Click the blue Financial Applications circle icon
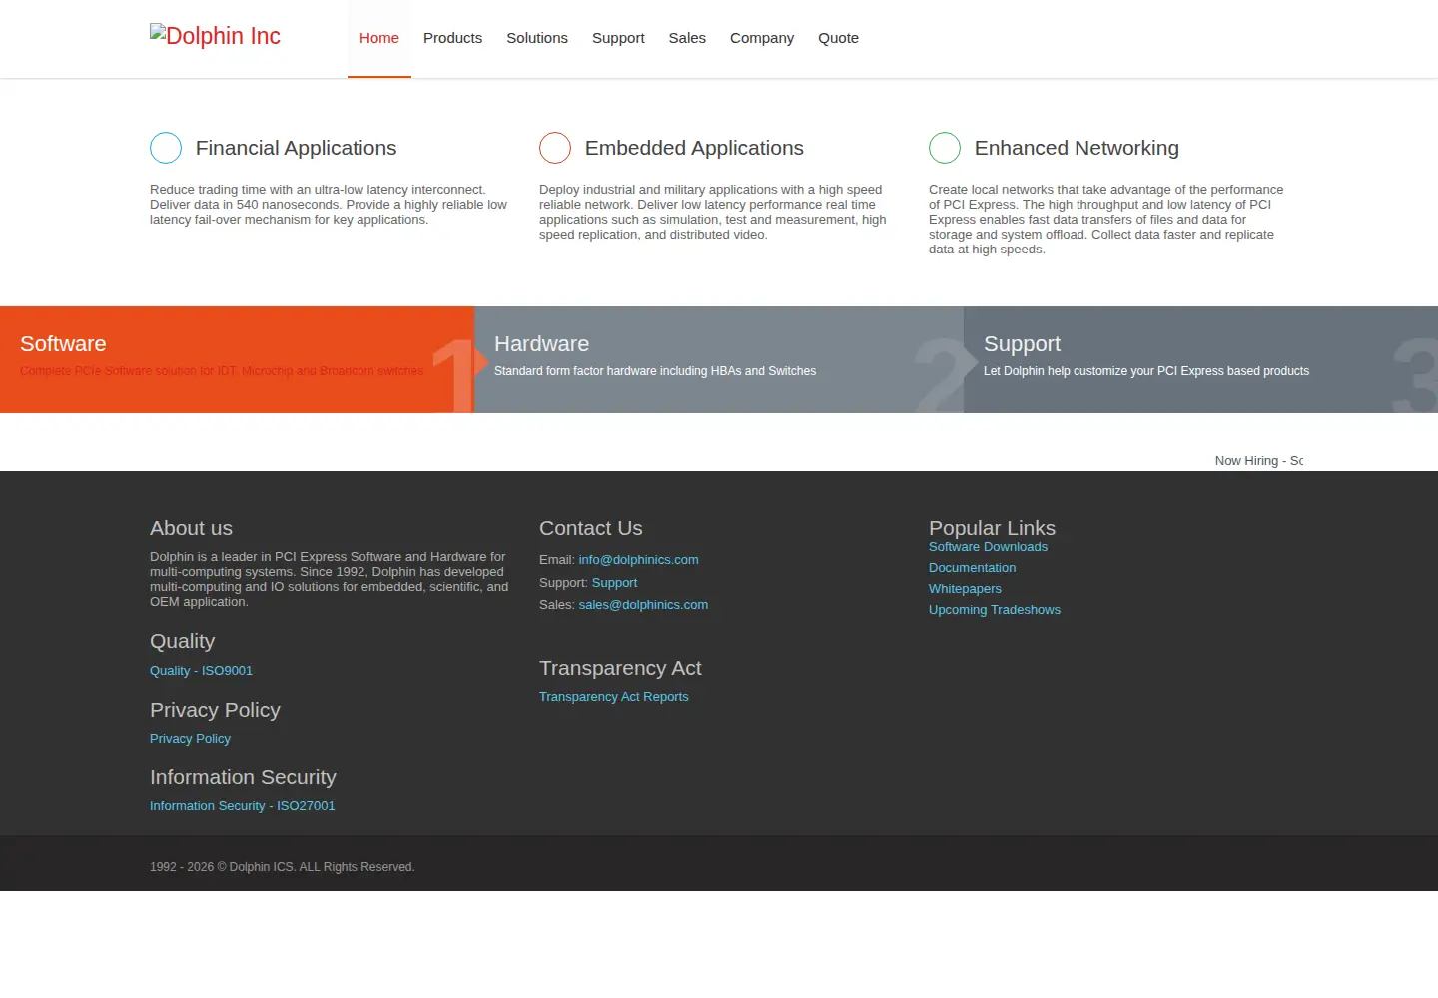The image size is (1438, 998). point(166,148)
